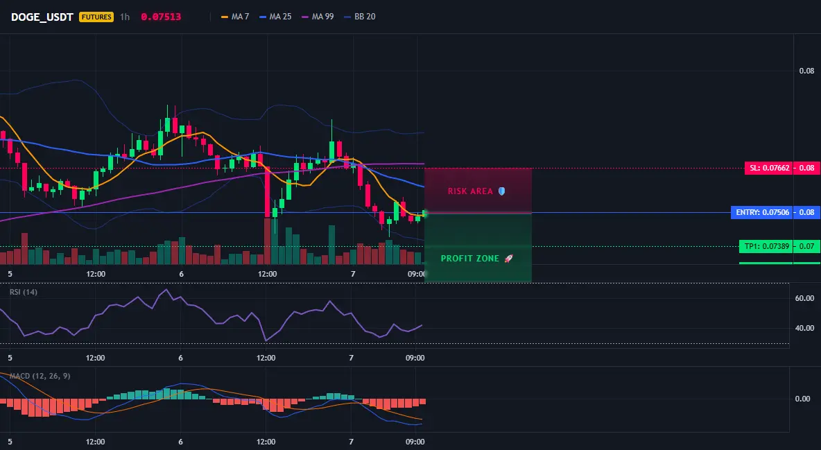Viewport: 821px width, 450px height.
Task: Click the DOGE_USDT symbol name
Action: [42, 17]
